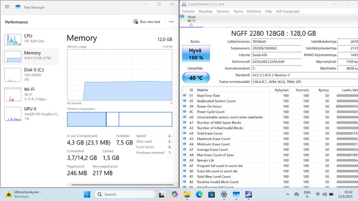Click status orb of Runtime Invalid Block Count
Viewport: 358px width, 201px height.
click(185, 182)
